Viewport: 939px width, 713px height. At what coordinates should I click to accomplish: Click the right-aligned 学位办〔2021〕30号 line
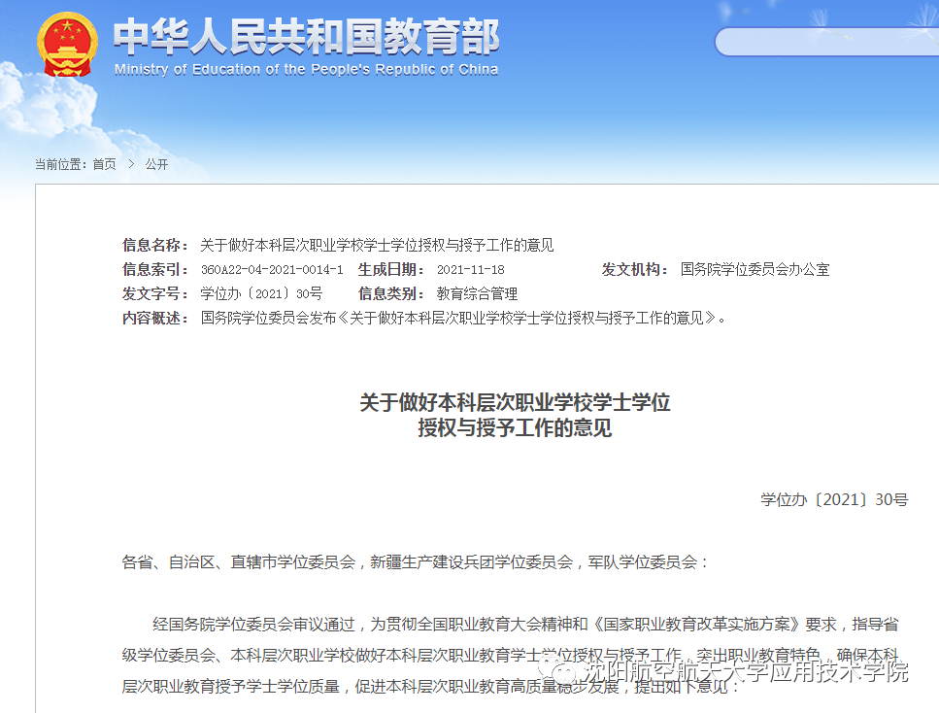(834, 500)
